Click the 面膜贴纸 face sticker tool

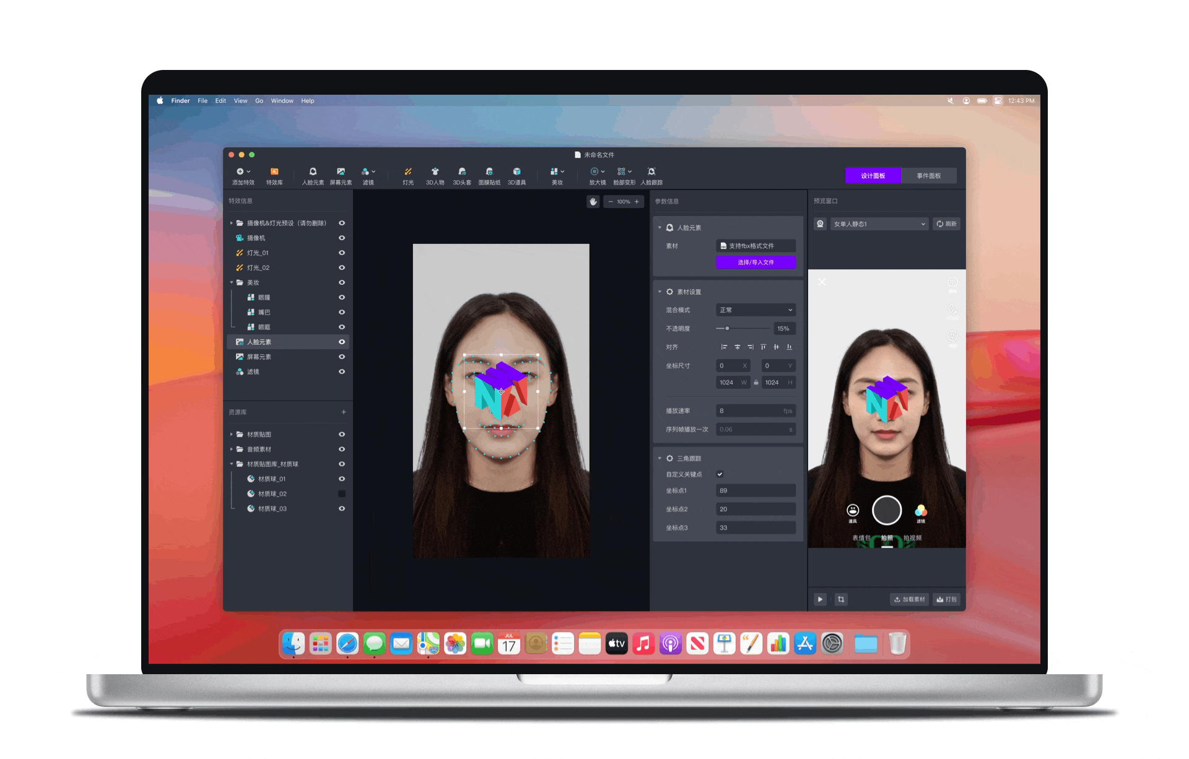489,173
